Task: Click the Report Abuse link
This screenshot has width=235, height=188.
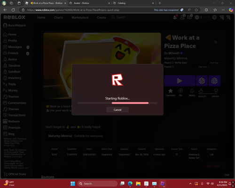Action: 213,166
